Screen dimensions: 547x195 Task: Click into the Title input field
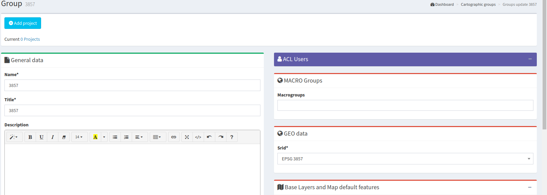(x=132, y=110)
